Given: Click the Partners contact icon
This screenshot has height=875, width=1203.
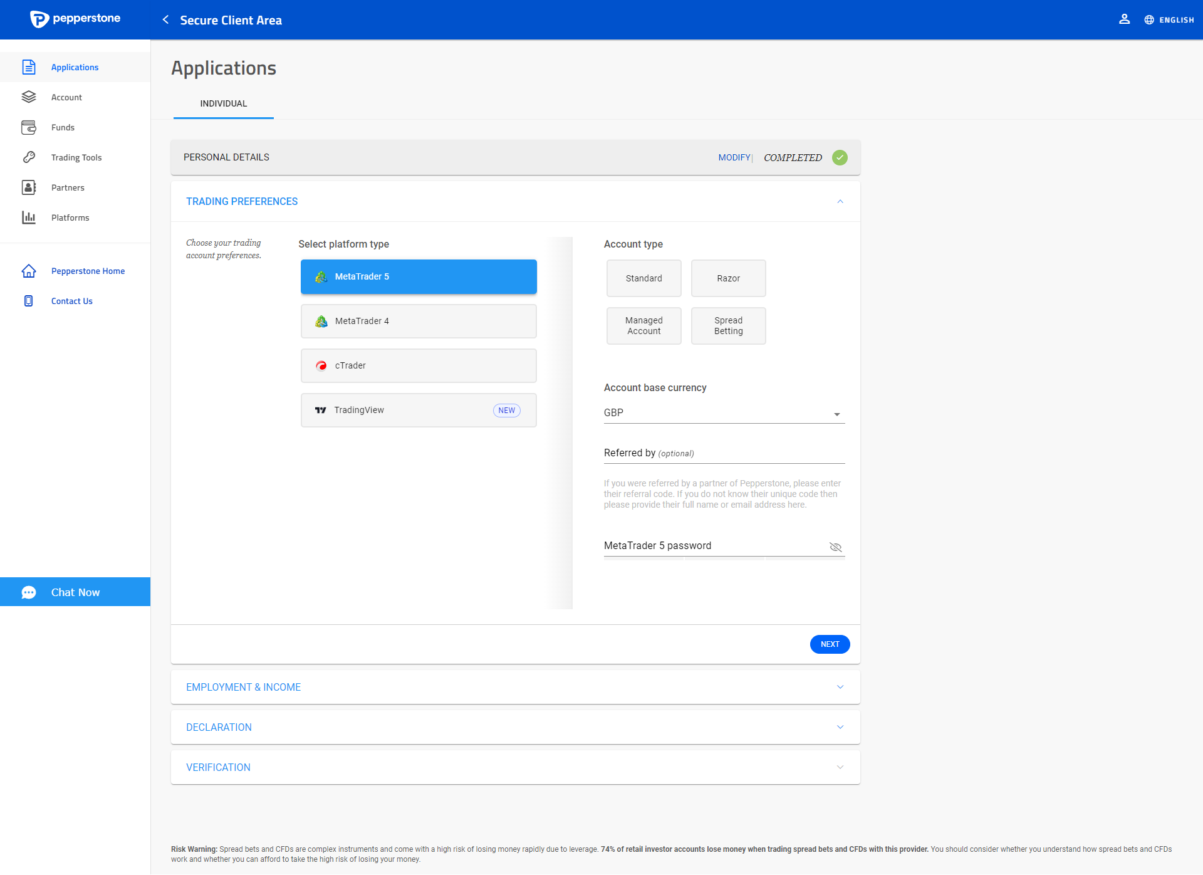Looking at the screenshot, I should click(29, 187).
